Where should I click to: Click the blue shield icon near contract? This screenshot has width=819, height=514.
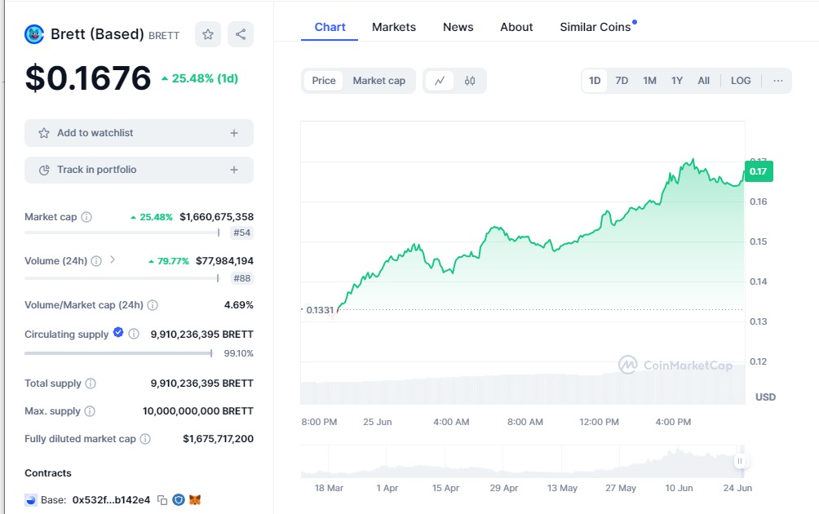(x=179, y=499)
